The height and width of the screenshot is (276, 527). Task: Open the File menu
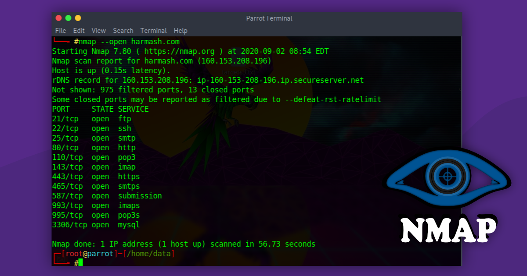click(x=61, y=31)
